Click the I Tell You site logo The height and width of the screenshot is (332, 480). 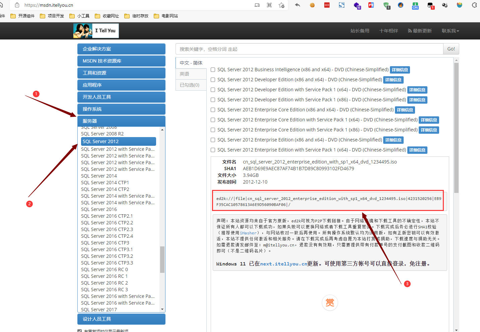[96, 31]
